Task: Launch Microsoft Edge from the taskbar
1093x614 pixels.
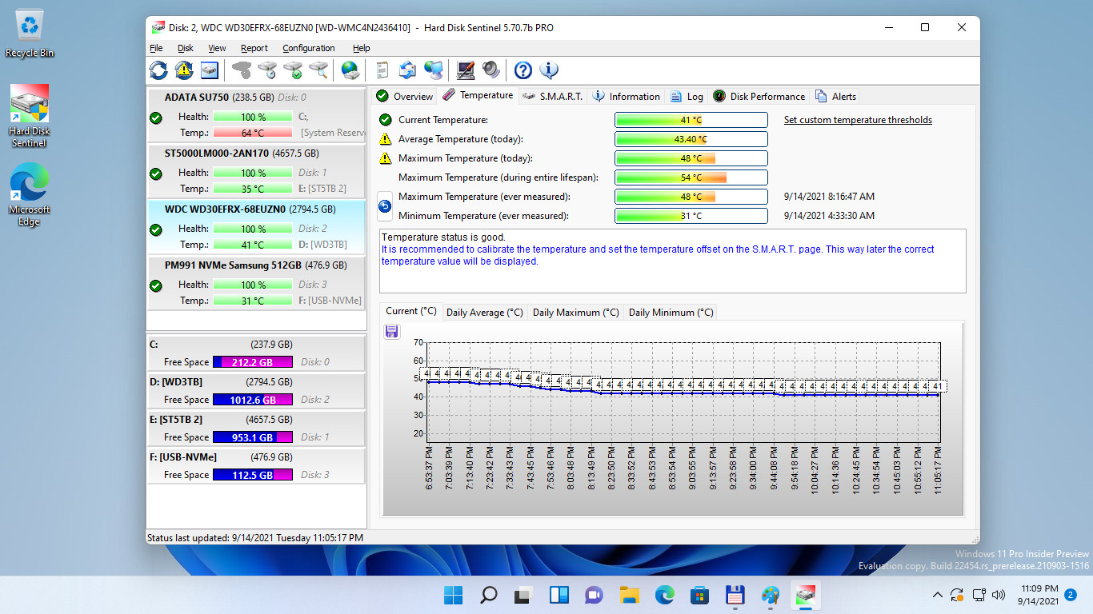Action: click(663, 595)
